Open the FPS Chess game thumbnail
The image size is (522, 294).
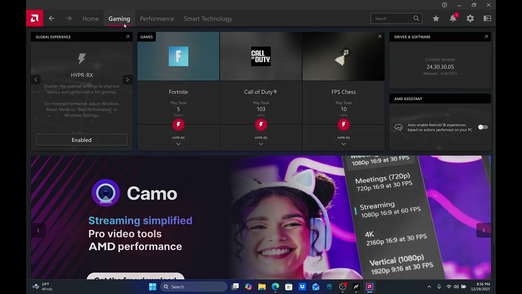click(x=343, y=56)
